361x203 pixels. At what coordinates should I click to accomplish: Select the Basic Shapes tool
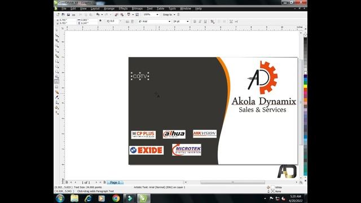tap(56, 77)
